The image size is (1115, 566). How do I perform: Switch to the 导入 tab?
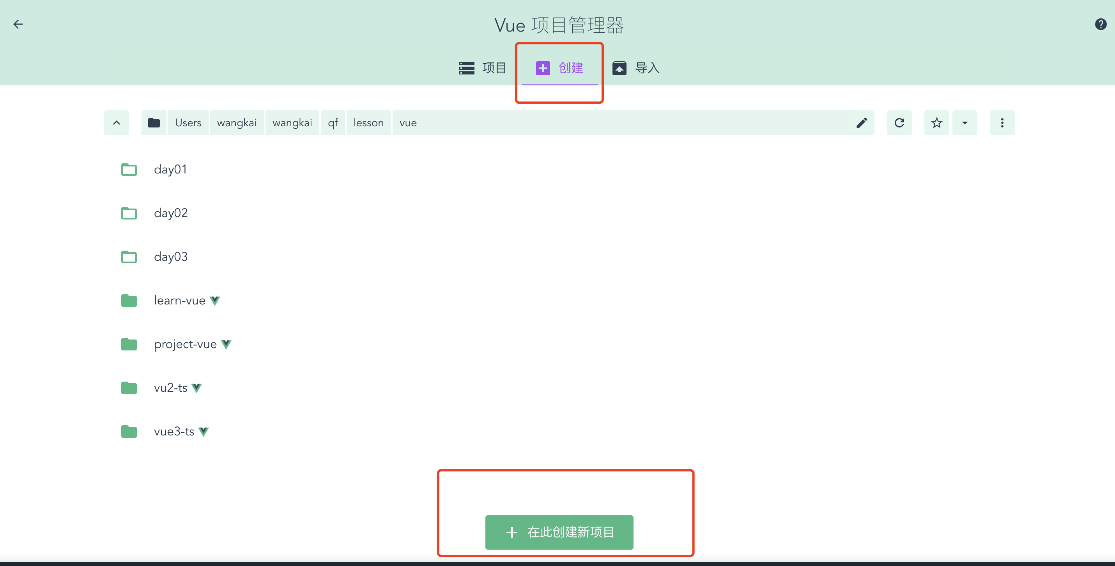636,68
